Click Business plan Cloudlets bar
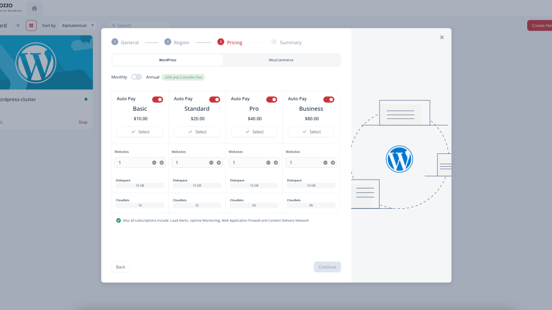 pos(311,205)
